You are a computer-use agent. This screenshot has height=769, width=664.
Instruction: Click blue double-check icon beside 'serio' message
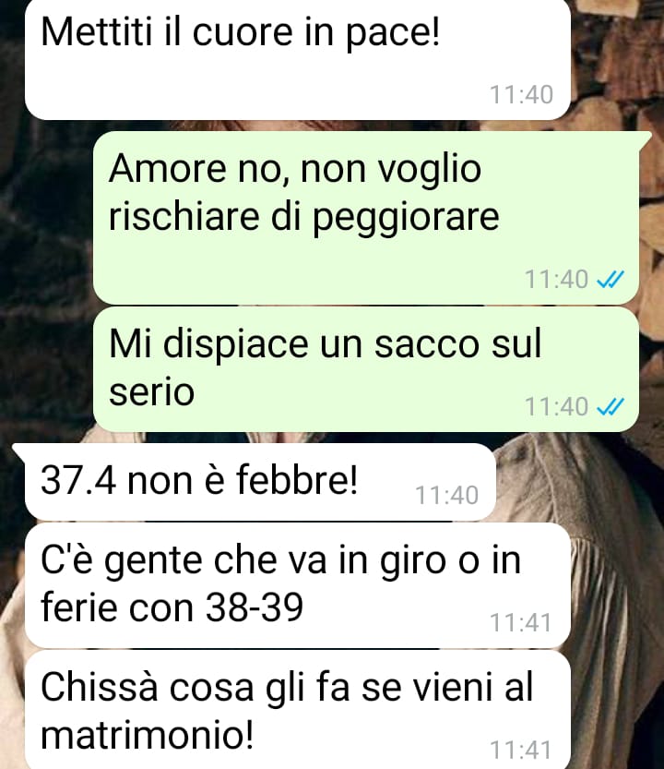click(611, 406)
